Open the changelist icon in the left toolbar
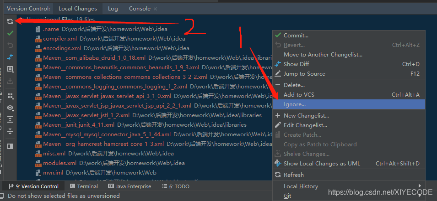The image size is (437, 201). click(11, 69)
